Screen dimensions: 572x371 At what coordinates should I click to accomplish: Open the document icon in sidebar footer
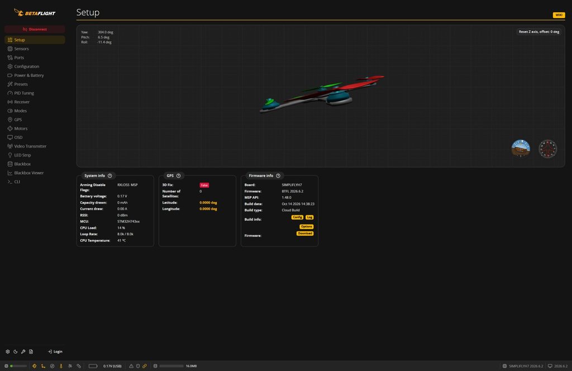click(31, 351)
